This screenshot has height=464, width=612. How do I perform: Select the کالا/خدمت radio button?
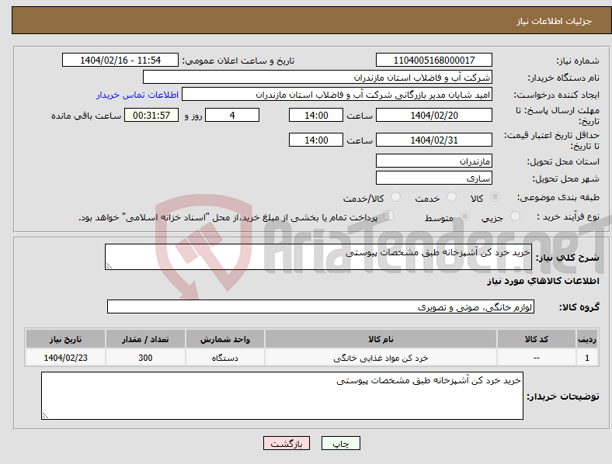pyautogui.click(x=396, y=197)
